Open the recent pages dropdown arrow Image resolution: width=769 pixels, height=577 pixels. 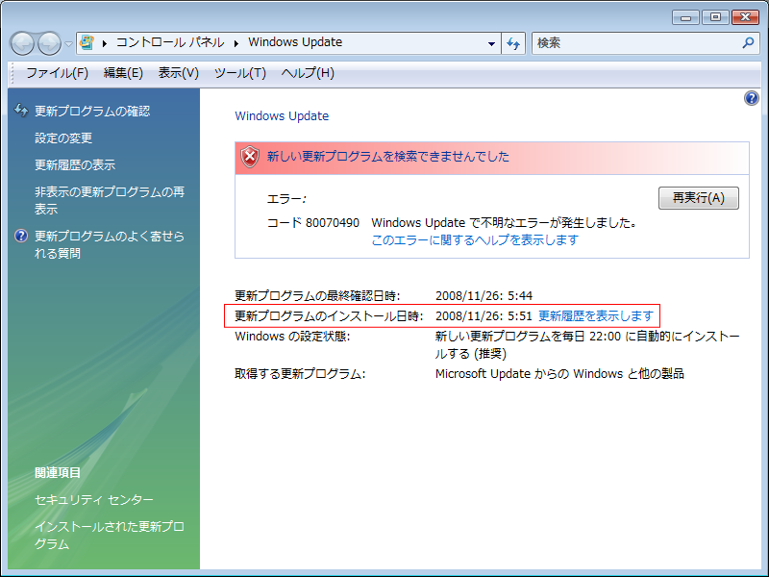coord(68,43)
